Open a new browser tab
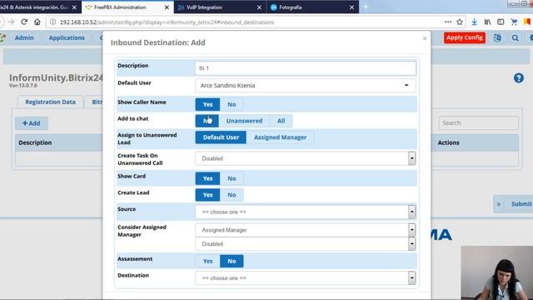This screenshot has width=533, height=300. click(x=366, y=7)
